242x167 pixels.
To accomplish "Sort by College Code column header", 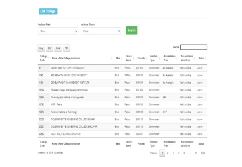I will [43, 58].
